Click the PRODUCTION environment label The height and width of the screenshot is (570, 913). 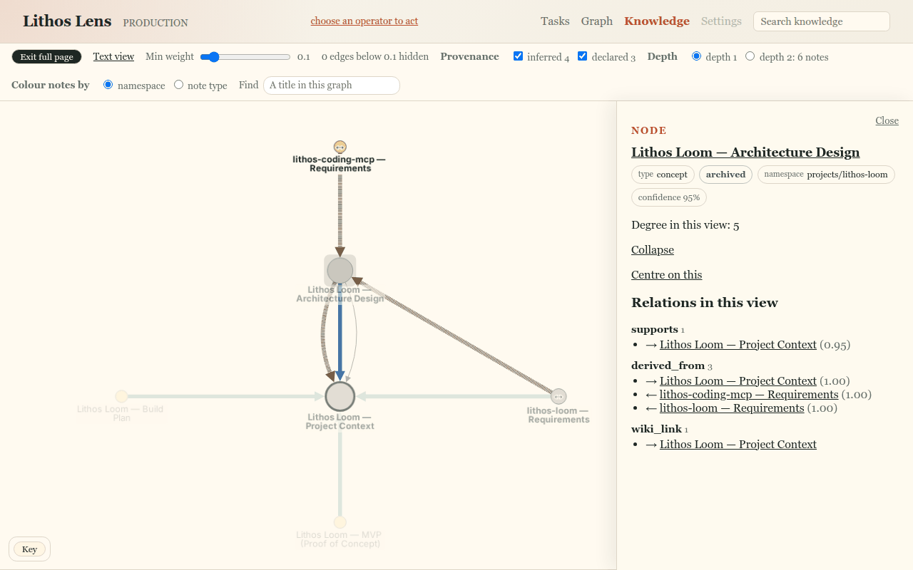click(x=155, y=23)
